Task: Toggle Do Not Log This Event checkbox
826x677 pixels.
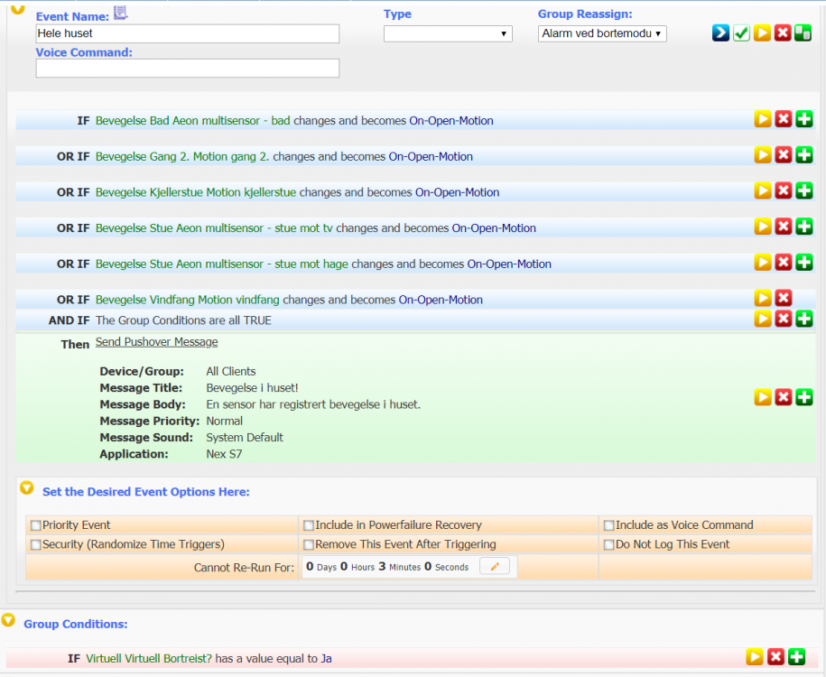Action: pyautogui.click(x=609, y=545)
